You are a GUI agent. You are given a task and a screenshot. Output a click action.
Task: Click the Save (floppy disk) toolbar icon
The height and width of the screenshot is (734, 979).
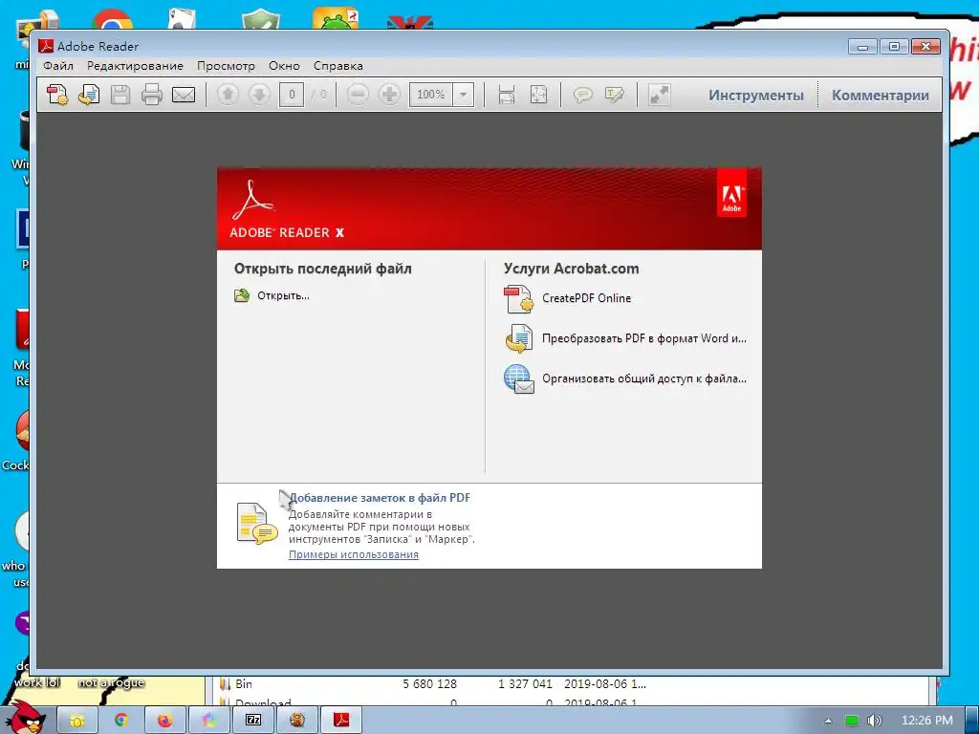pos(120,95)
